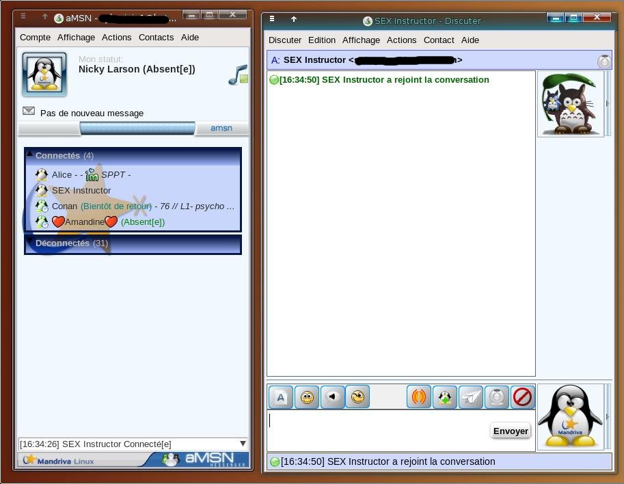Open the Compte menu
This screenshot has height=484, width=624.
[35, 38]
